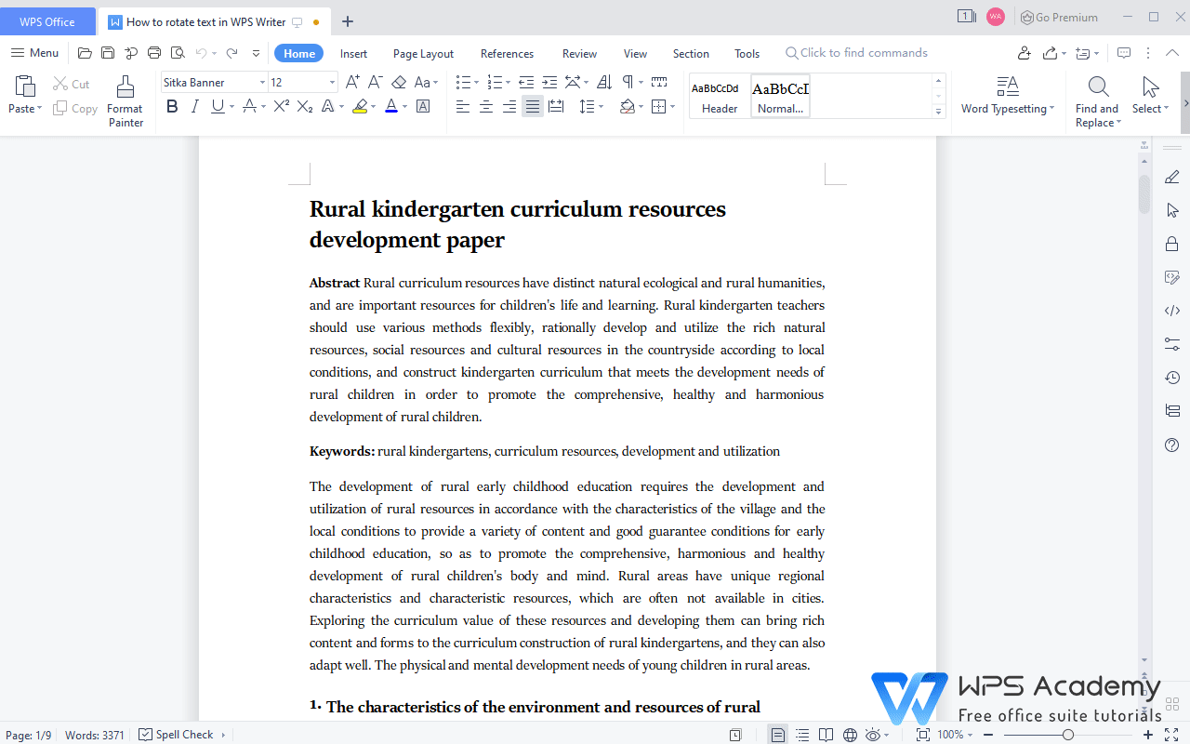This screenshot has width=1190, height=744.
Task: Apply italic formatting
Action: click(194, 106)
